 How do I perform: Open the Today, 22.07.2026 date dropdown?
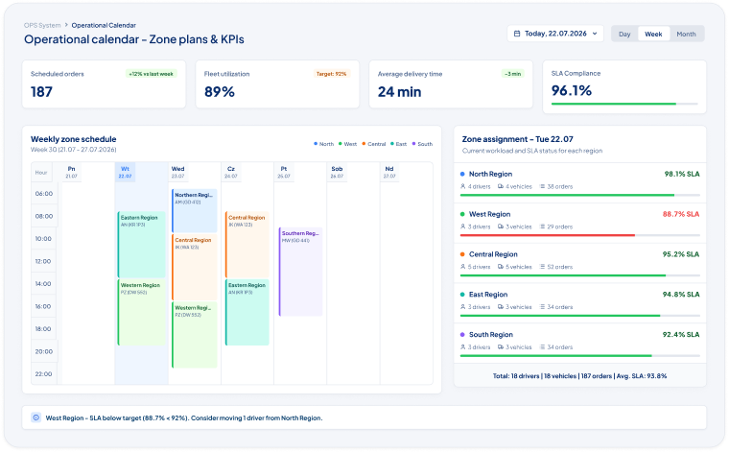[555, 34]
